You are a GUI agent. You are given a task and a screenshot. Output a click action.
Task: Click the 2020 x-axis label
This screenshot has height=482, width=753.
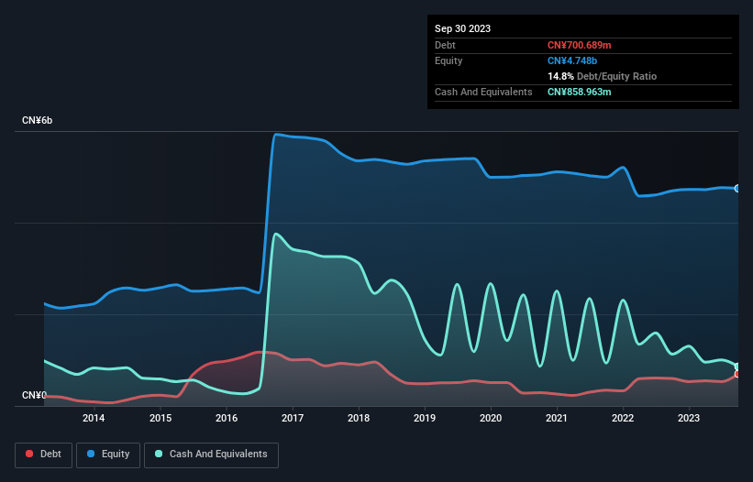point(491,418)
